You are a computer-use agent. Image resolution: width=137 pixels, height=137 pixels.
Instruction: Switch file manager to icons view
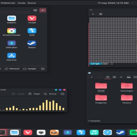pyautogui.click(x=108, y=77)
